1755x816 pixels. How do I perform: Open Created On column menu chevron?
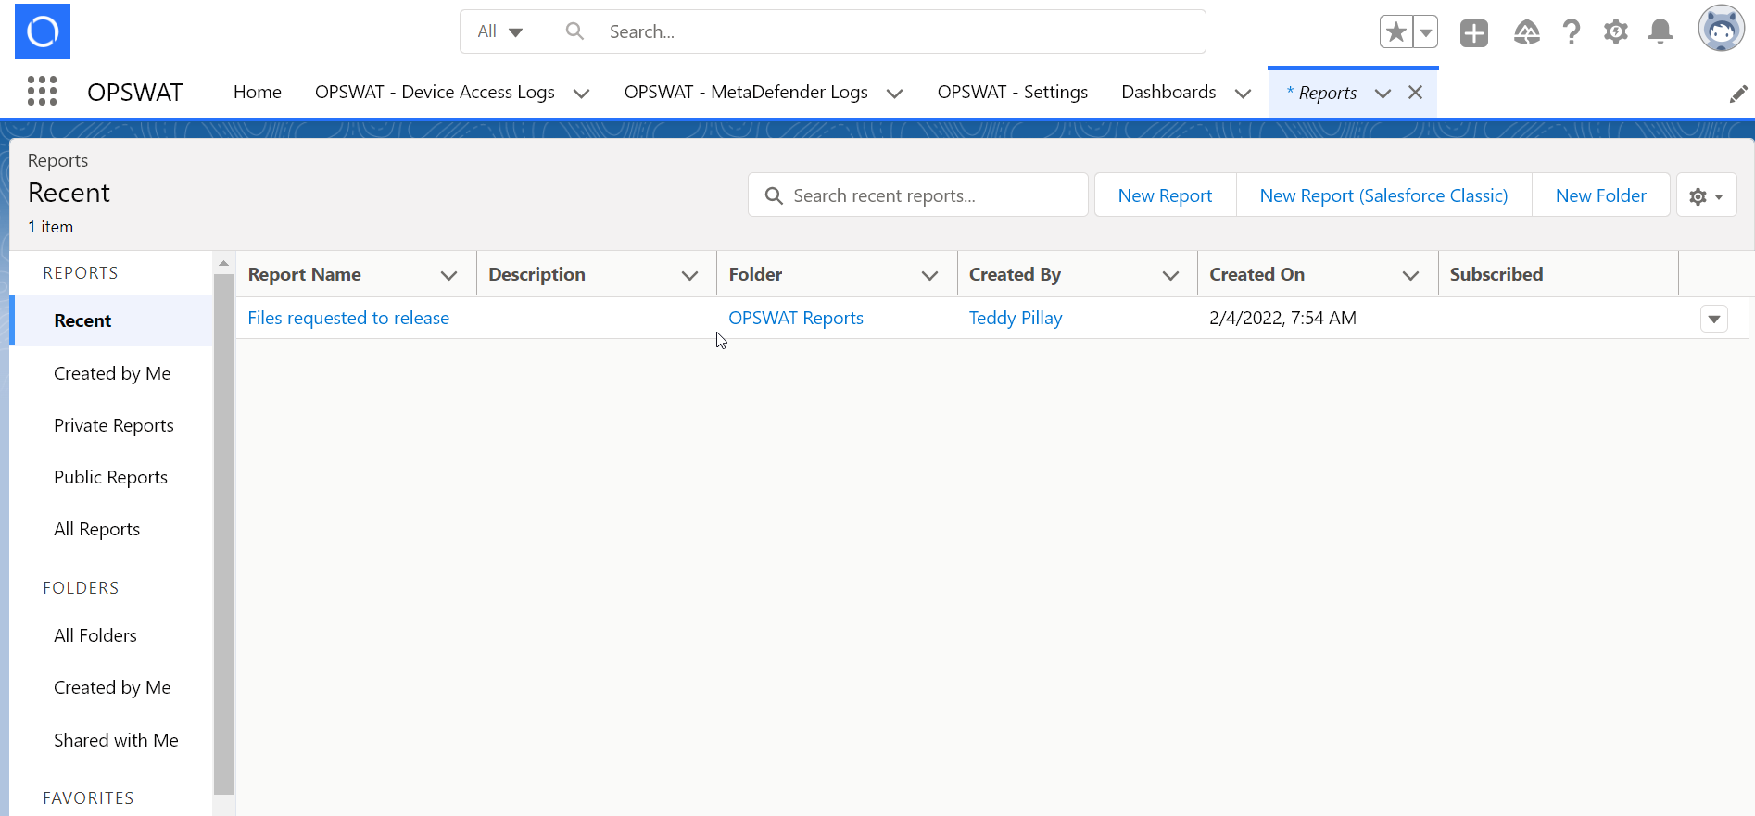(1410, 275)
